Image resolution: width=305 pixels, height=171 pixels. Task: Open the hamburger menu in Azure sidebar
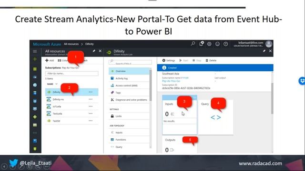pyautogui.click(x=35, y=51)
